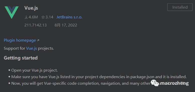Click the Installed button

point(180,7)
